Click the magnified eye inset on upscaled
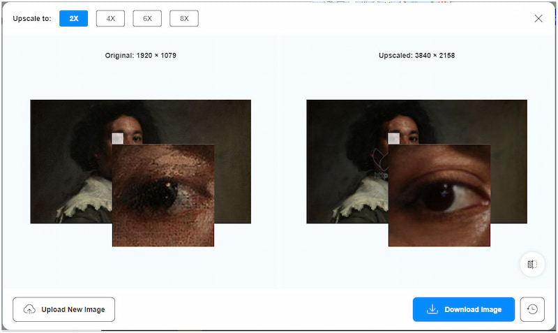 point(439,195)
